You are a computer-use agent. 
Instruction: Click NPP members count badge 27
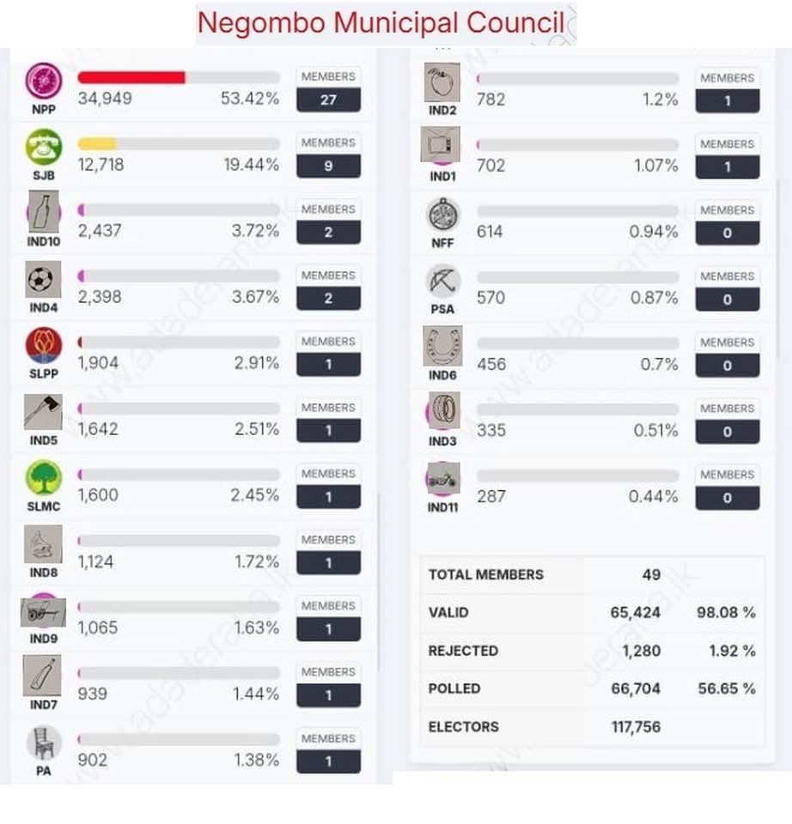329,100
